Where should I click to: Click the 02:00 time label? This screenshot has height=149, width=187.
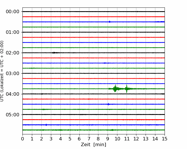click(13, 53)
